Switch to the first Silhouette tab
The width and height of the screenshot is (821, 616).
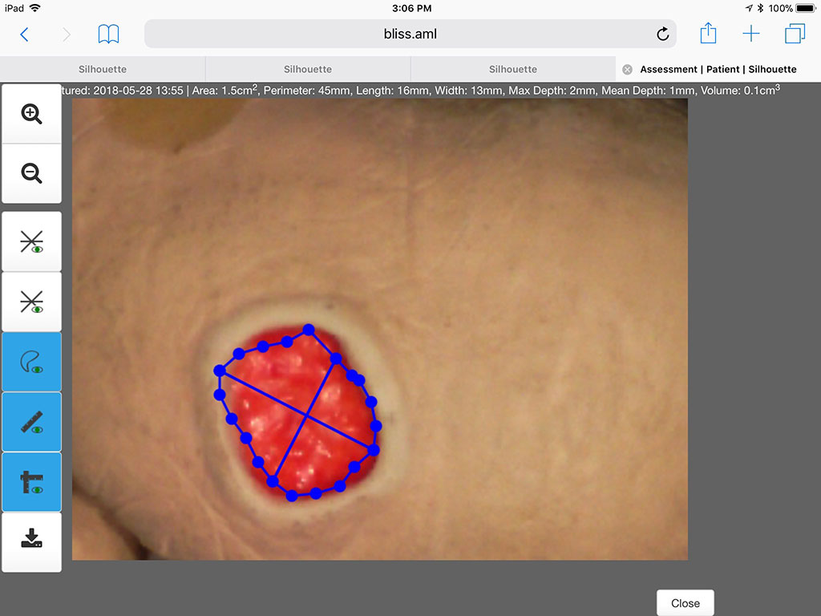(x=103, y=69)
